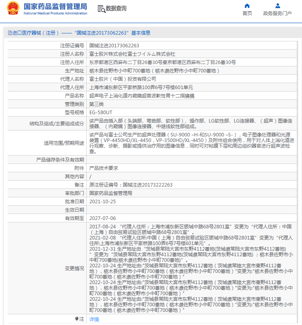
Task: Click the 适用范围/预期用途 label
Action: point(64,143)
